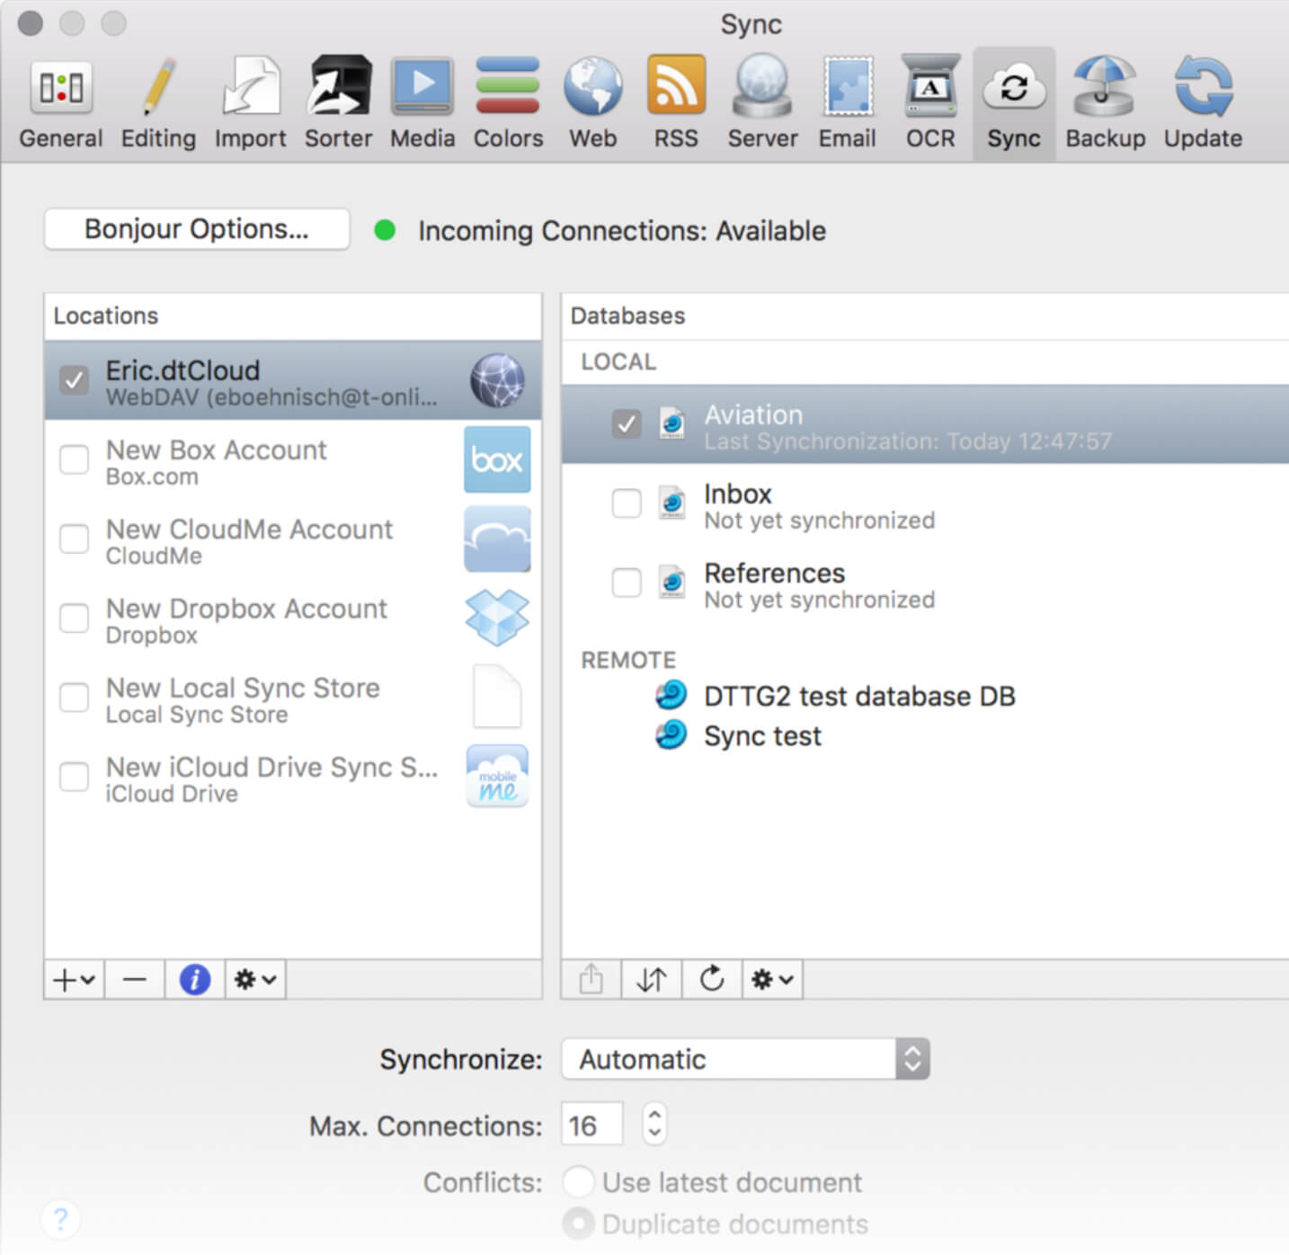Screen dimensions: 1289x1255
Task: Click the synchronize arrows button
Action: (x=652, y=979)
